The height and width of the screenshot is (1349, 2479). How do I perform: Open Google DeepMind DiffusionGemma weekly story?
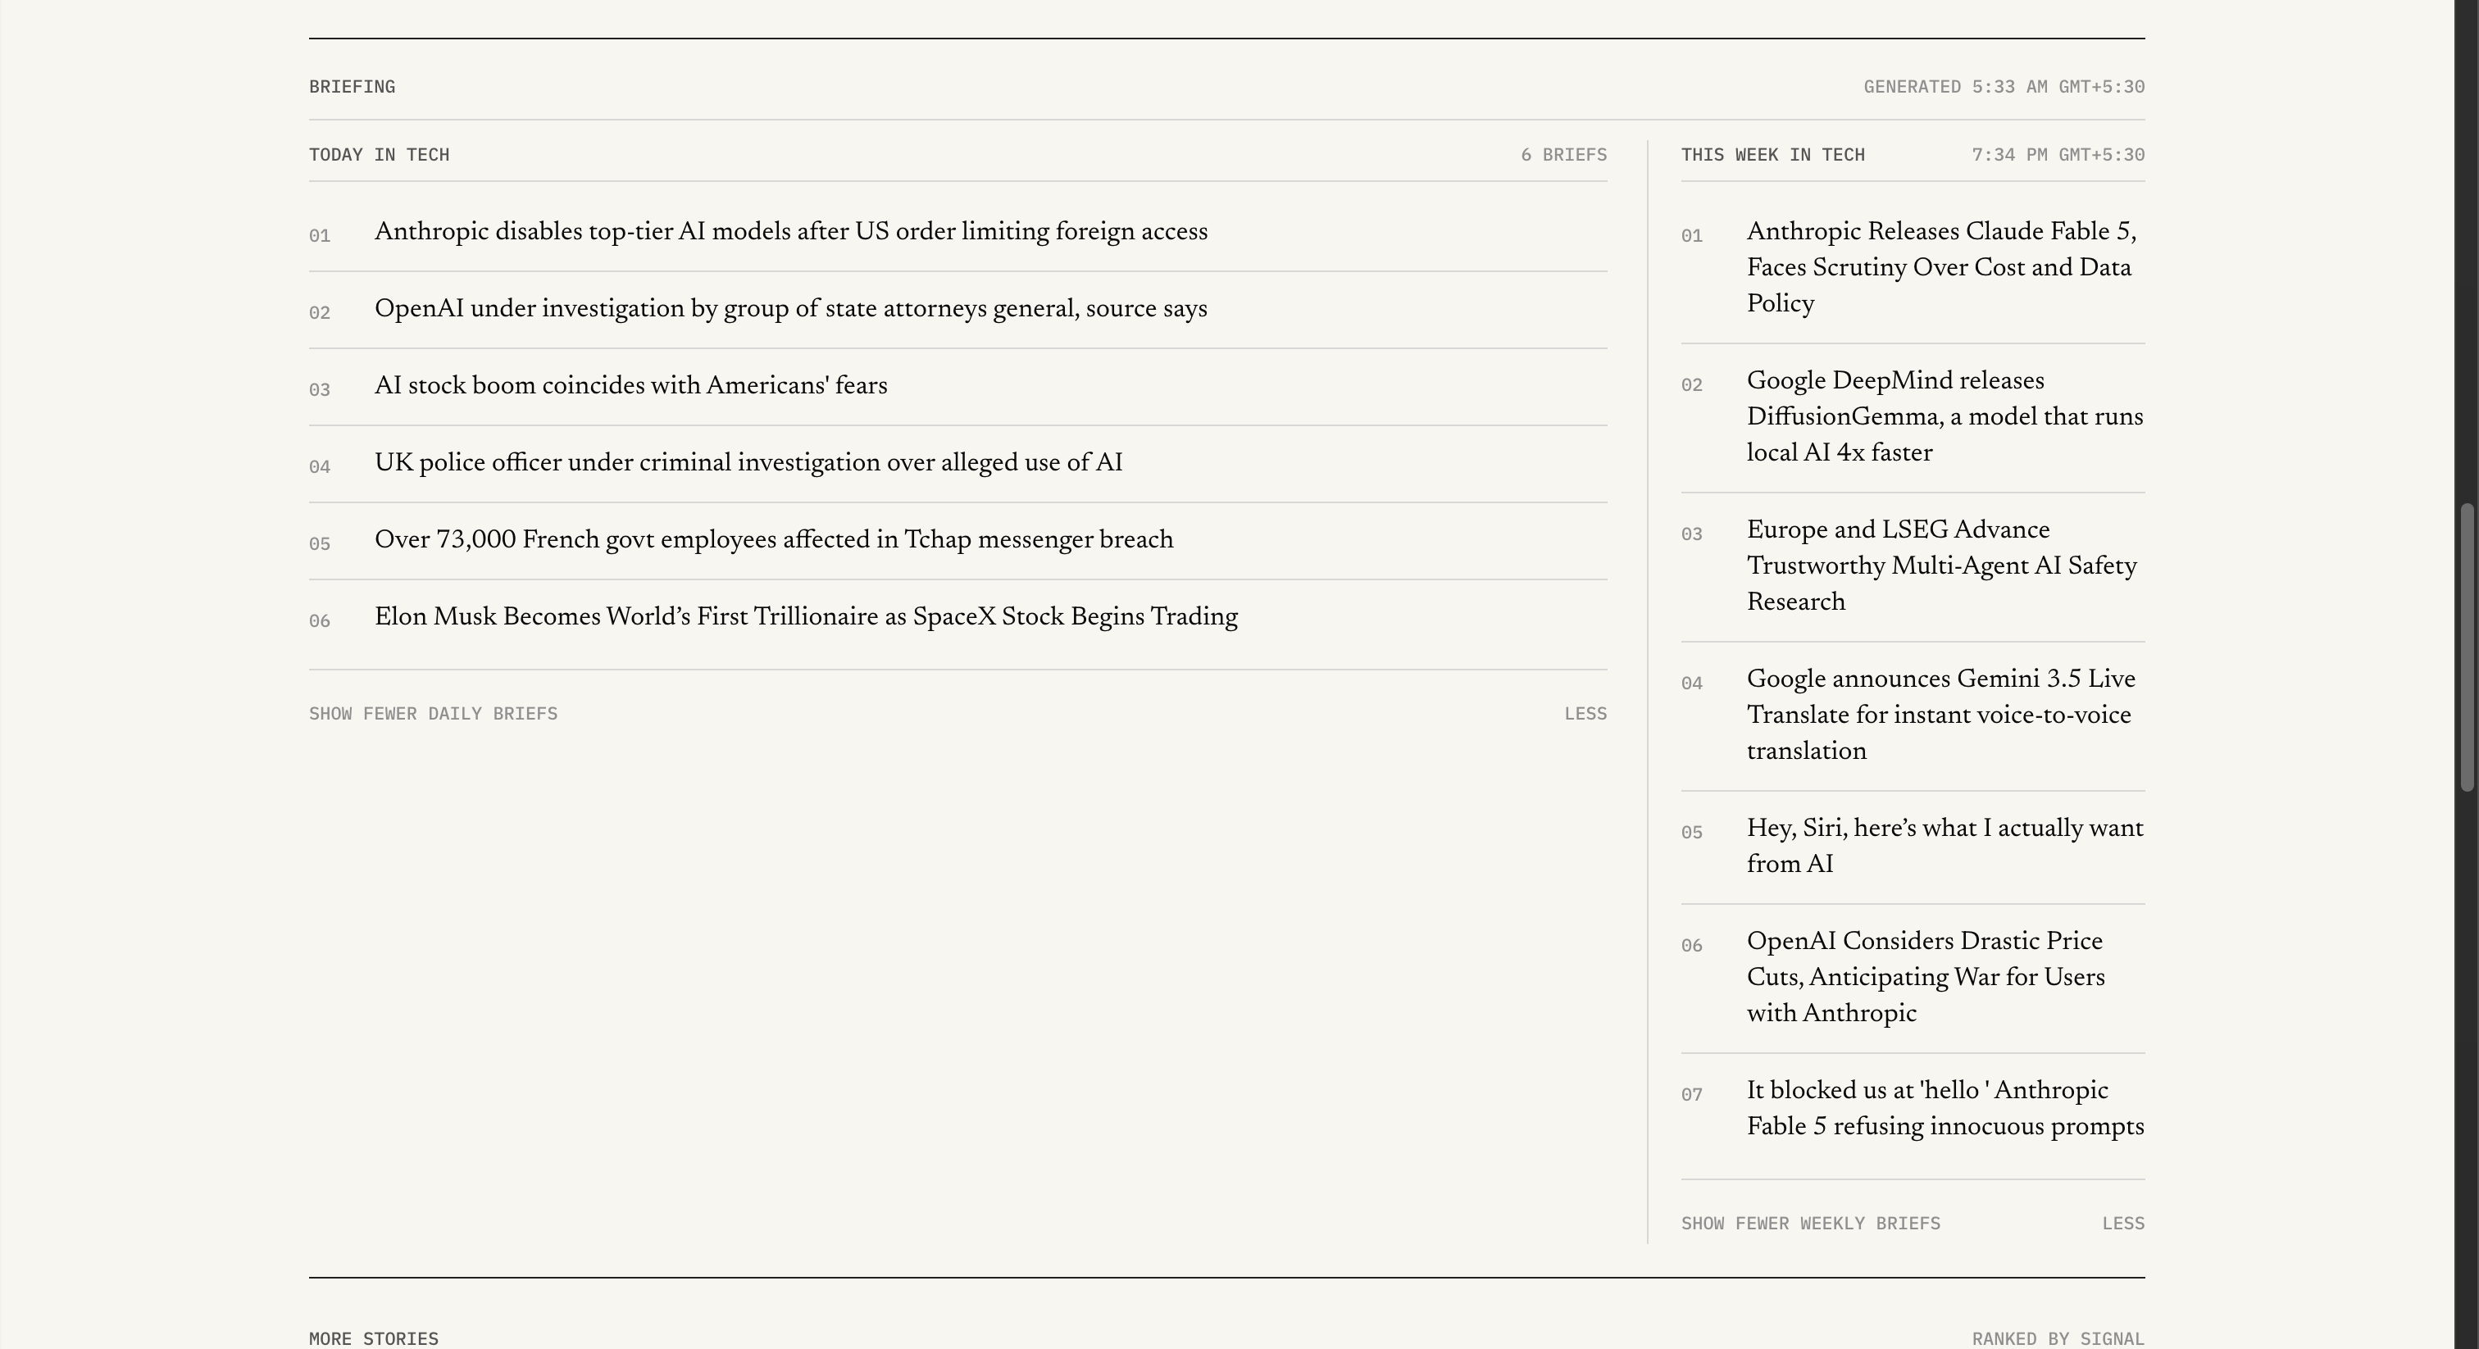[x=1945, y=416]
